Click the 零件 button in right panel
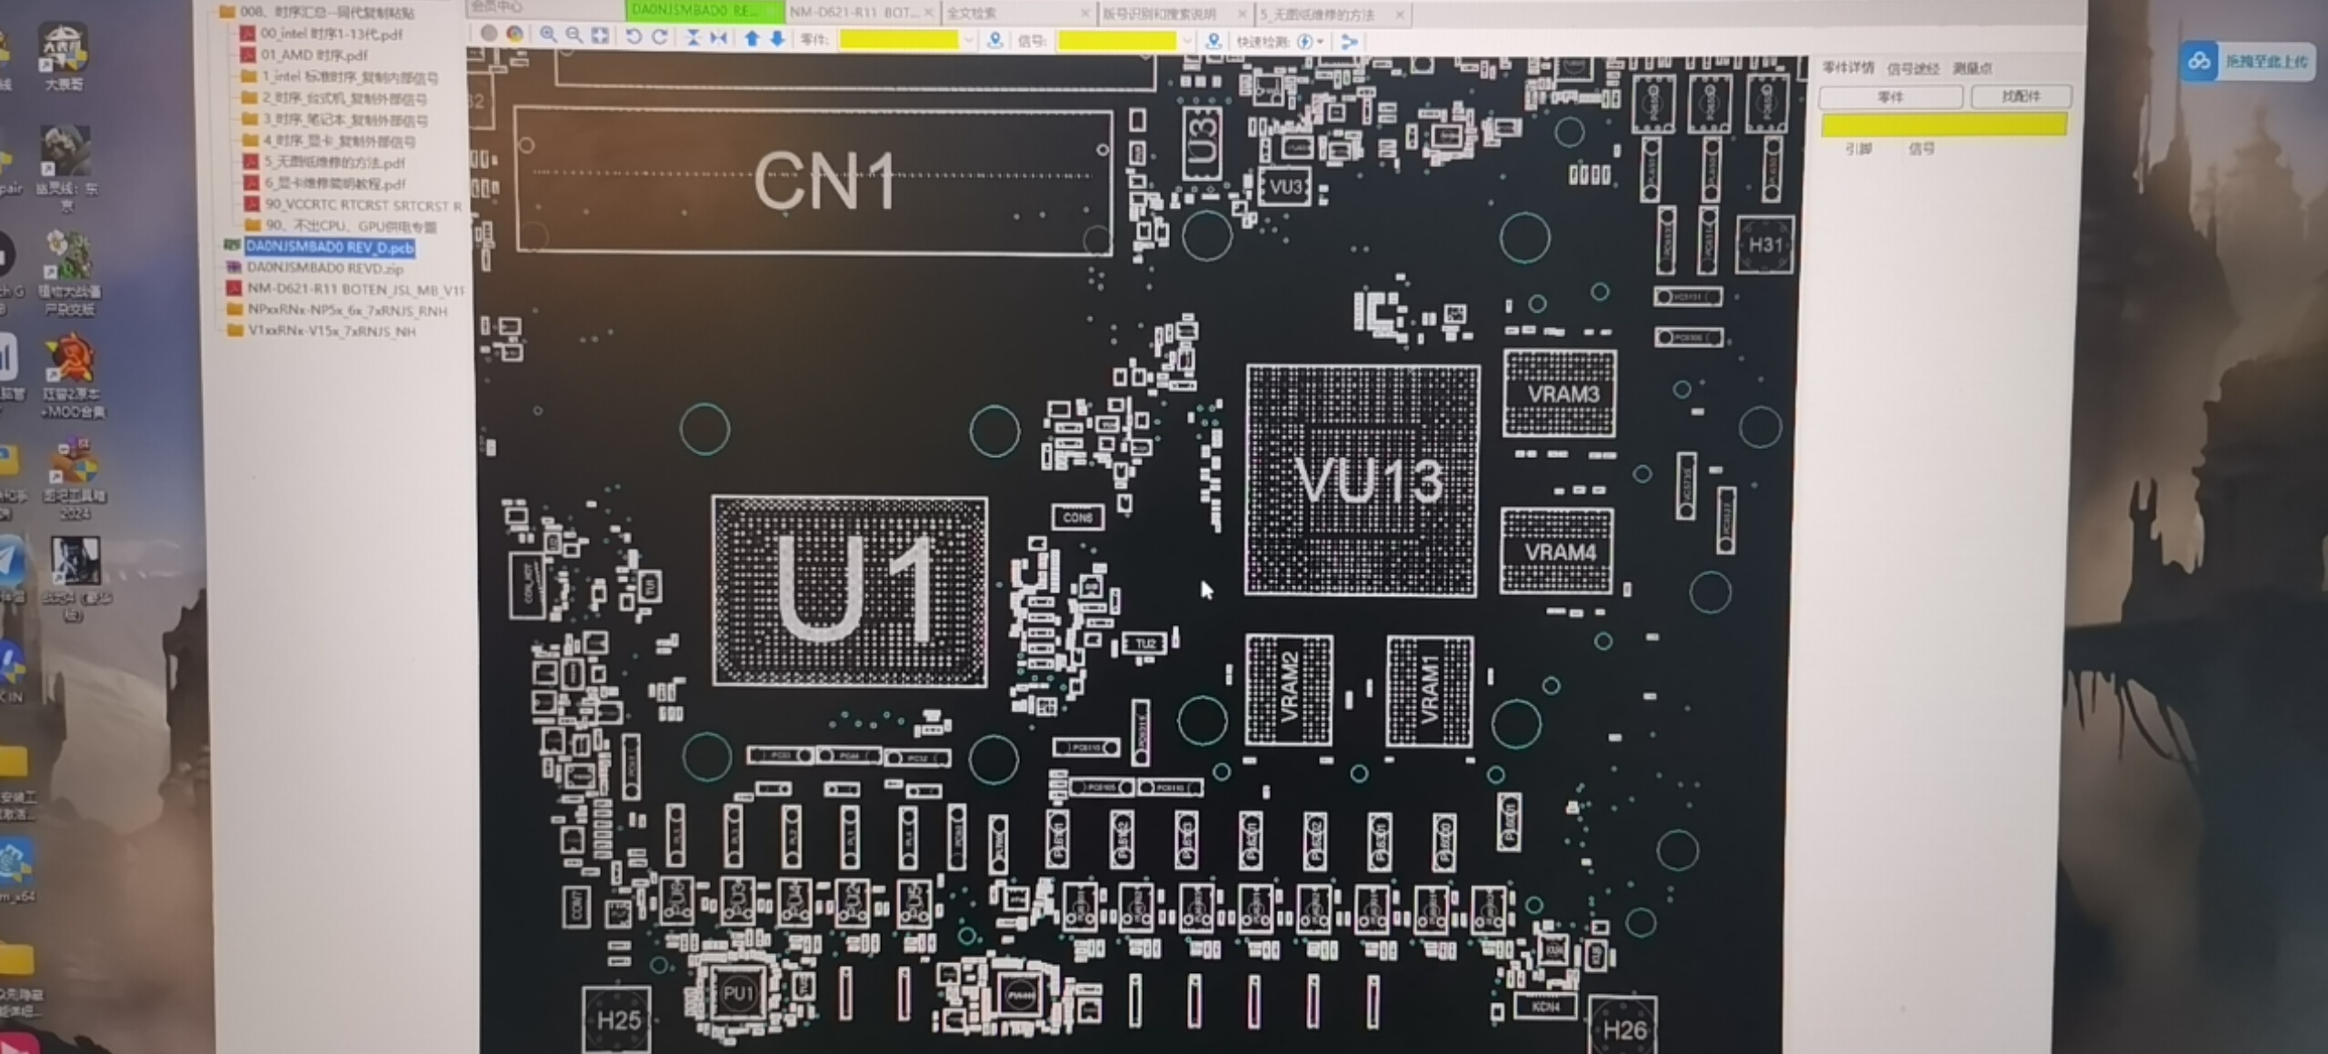Screen dimensions: 2328x1054 tap(1890, 96)
